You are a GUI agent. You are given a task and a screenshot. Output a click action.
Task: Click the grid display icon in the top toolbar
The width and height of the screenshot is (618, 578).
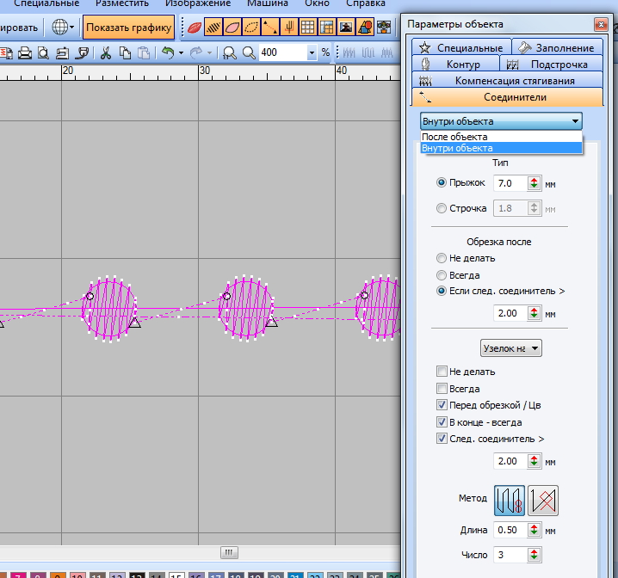(x=326, y=27)
